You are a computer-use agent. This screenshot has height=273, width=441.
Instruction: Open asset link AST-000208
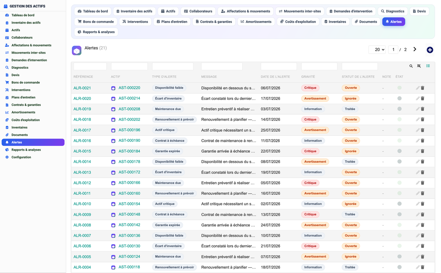click(x=129, y=109)
